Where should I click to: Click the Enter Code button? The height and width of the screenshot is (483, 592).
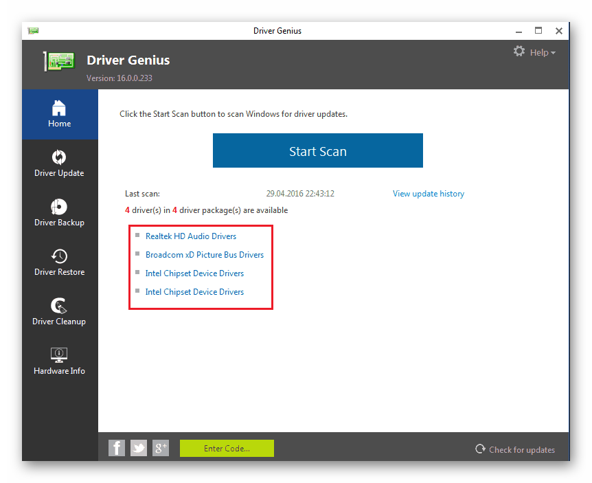(227, 449)
